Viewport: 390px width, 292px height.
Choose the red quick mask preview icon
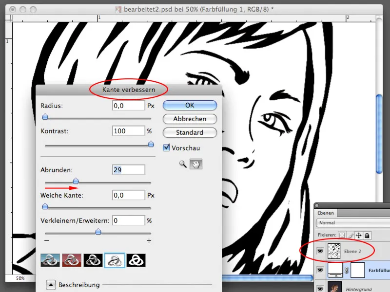click(x=72, y=260)
